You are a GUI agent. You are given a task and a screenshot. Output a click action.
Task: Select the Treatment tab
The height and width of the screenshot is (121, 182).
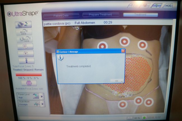141,15
